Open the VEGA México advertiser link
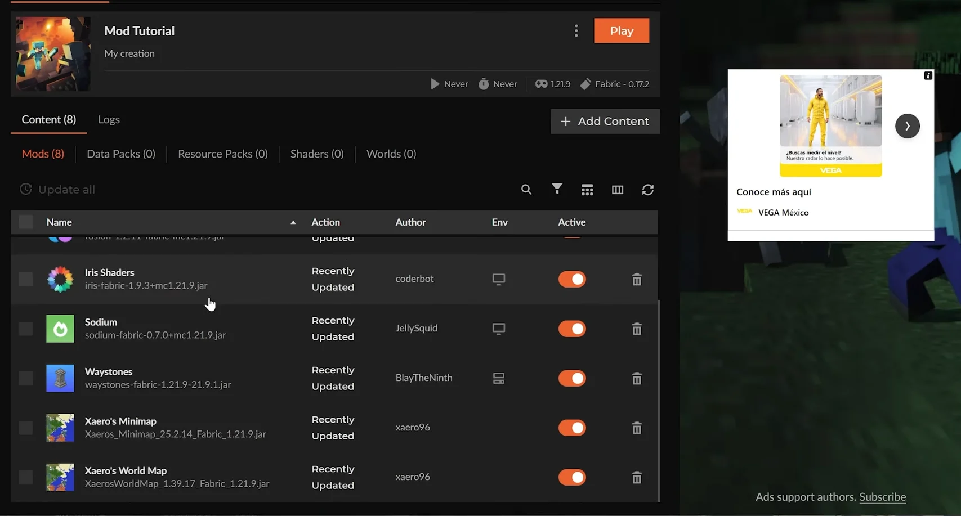The image size is (961, 516). point(783,212)
